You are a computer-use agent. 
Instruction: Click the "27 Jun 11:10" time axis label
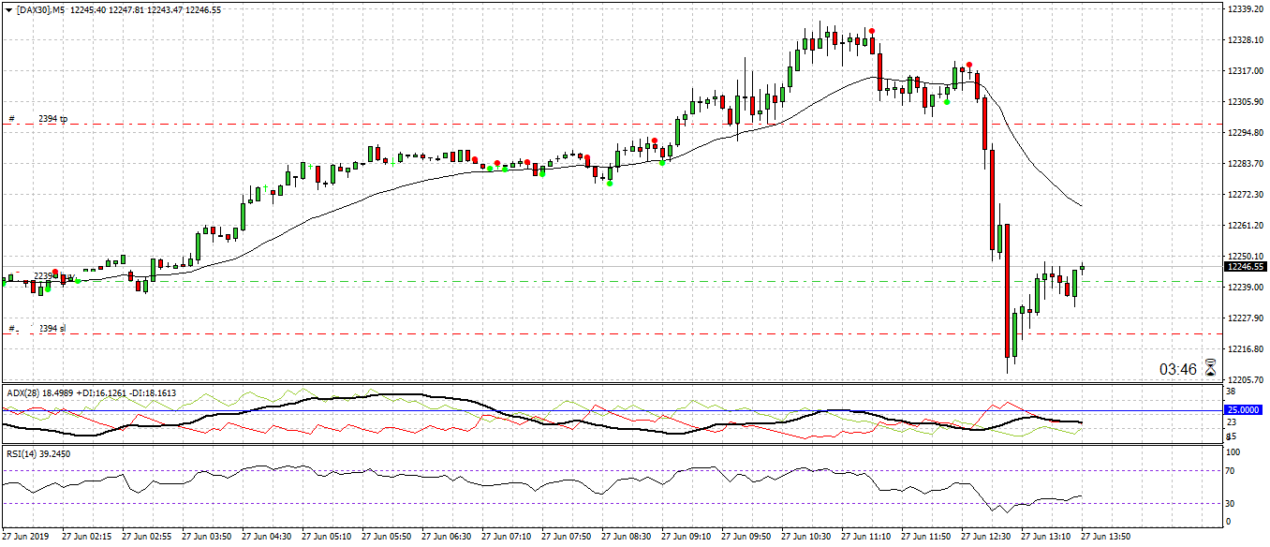pos(866,538)
